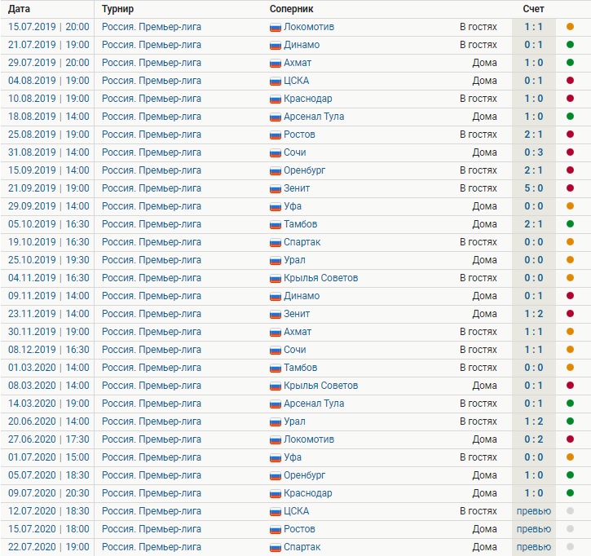Click the orange indicator on the 25.10.2019 row
The height and width of the screenshot is (556, 591).
(570, 260)
